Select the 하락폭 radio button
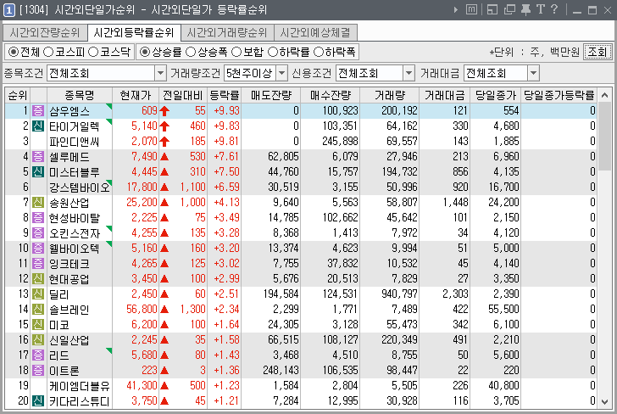This screenshot has width=617, height=414. 319,52
